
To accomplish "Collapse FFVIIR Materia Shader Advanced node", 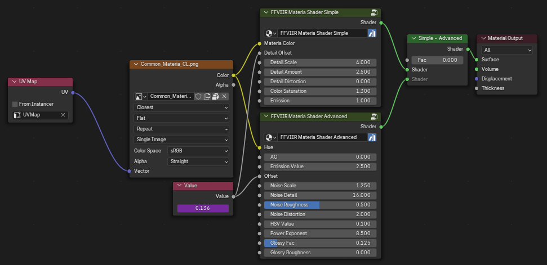I will (x=266, y=116).
